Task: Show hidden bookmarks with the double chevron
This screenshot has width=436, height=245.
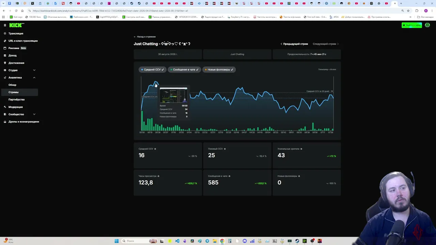Action: [x=410, y=17]
